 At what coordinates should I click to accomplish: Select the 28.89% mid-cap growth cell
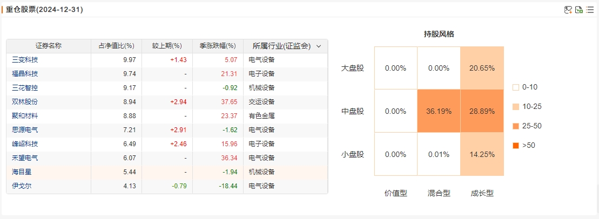482,112
